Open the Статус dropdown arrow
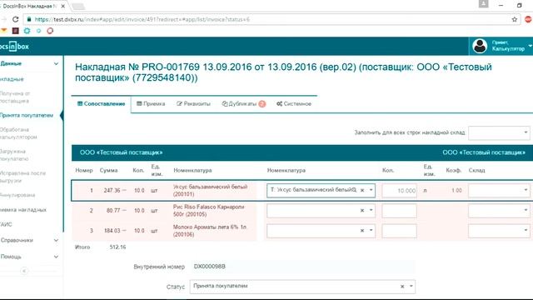533x300 pixels. 411,286
